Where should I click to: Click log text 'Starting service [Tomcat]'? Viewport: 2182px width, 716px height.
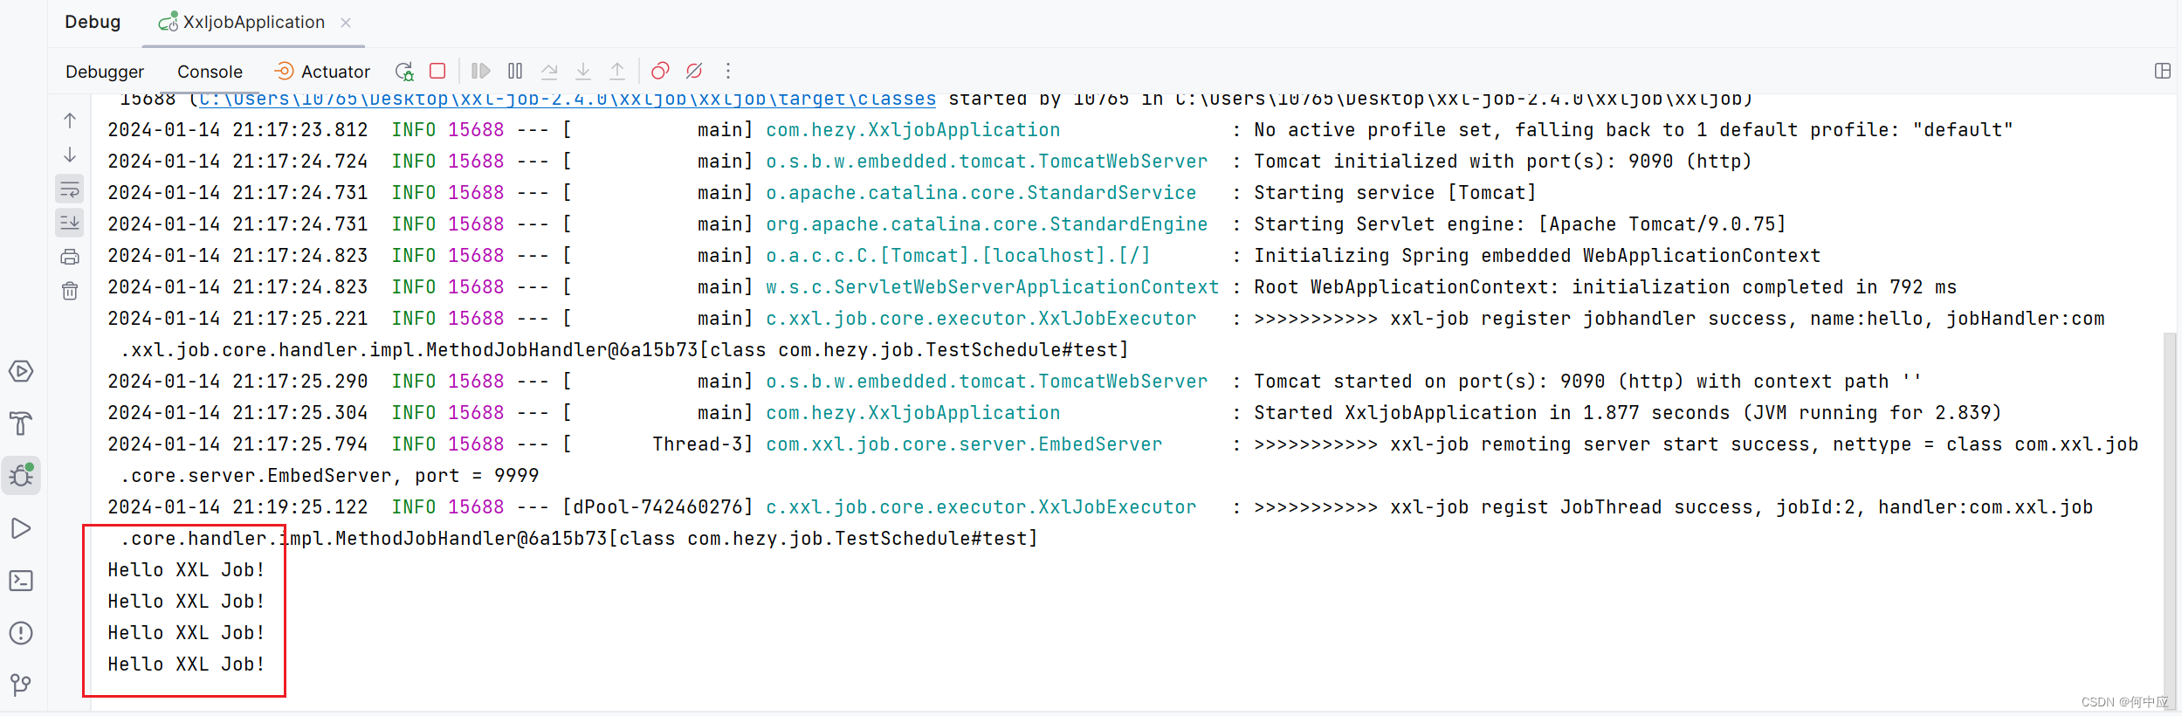click(1394, 193)
